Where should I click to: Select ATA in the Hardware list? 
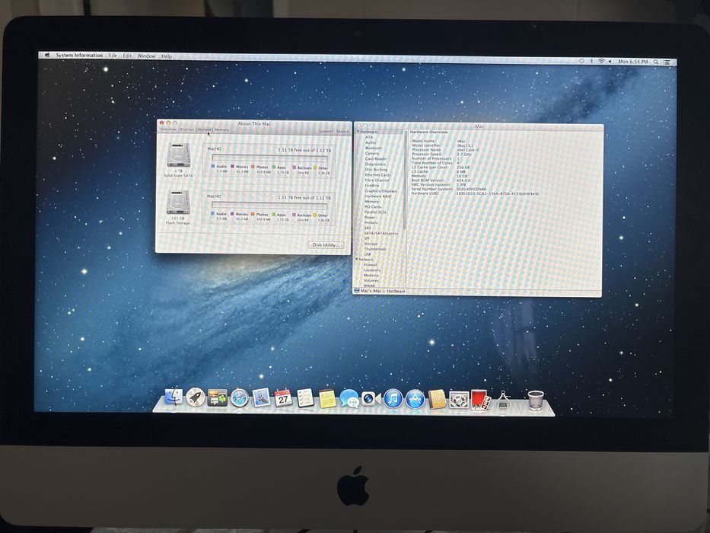point(370,137)
